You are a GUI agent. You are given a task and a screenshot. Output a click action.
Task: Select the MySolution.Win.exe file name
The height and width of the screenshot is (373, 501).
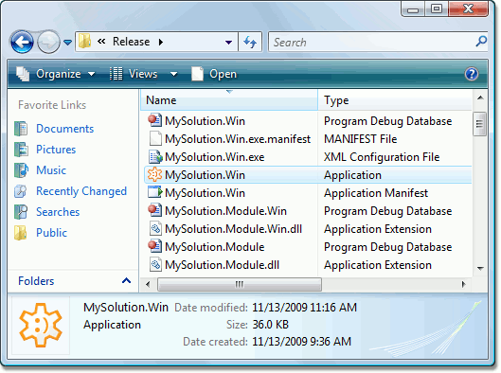pyautogui.click(x=214, y=157)
